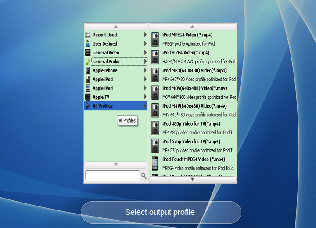
Task: Click the Apple iPod device icon
Action: tap(88, 80)
